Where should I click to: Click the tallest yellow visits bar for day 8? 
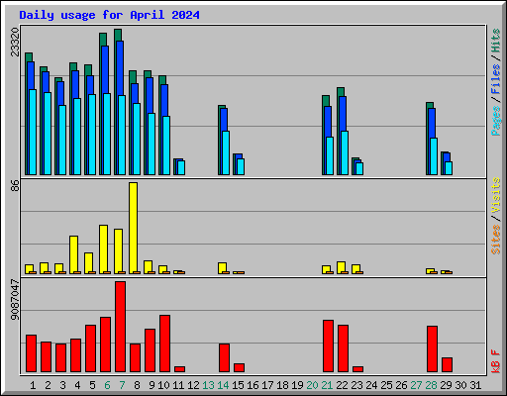tap(133, 228)
